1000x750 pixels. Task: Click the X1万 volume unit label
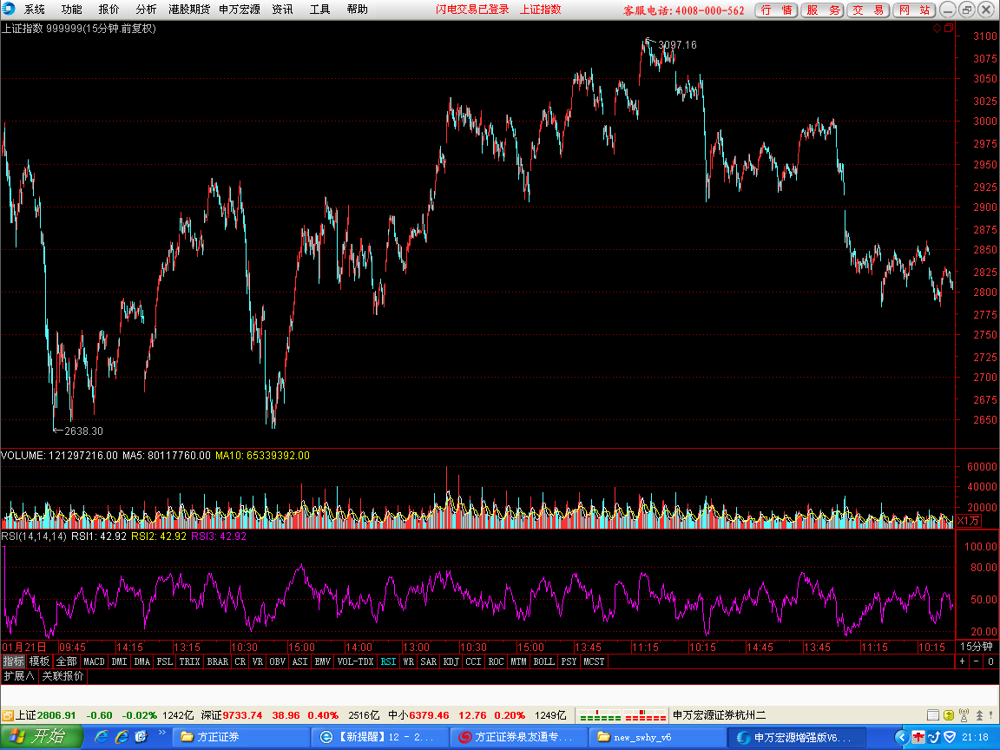(968, 521)
